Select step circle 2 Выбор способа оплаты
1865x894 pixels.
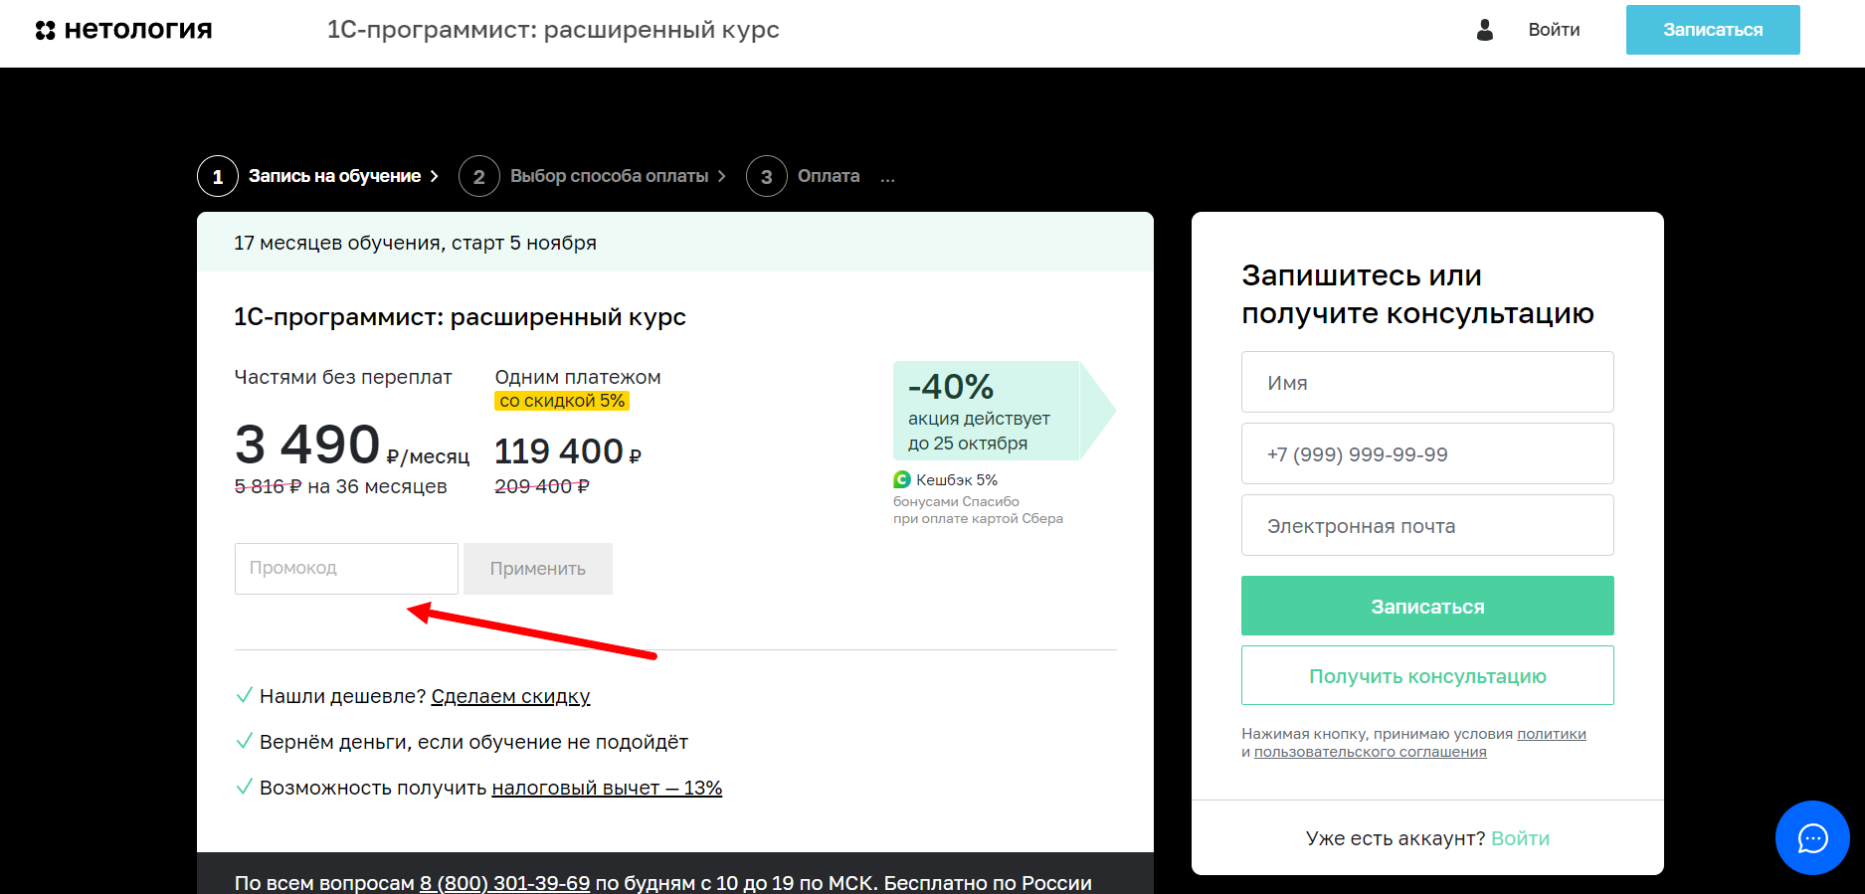479,176
